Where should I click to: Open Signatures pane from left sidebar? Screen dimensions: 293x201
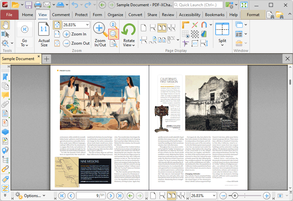5,123
